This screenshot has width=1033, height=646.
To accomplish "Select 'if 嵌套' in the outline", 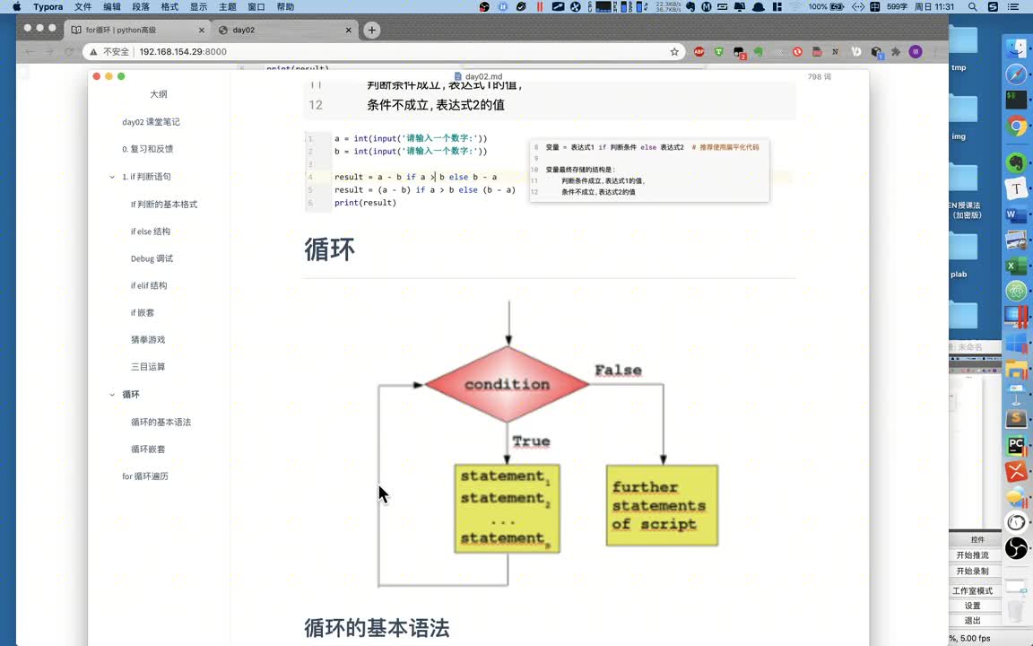I will pyautogui.click(x=143, y=312).
